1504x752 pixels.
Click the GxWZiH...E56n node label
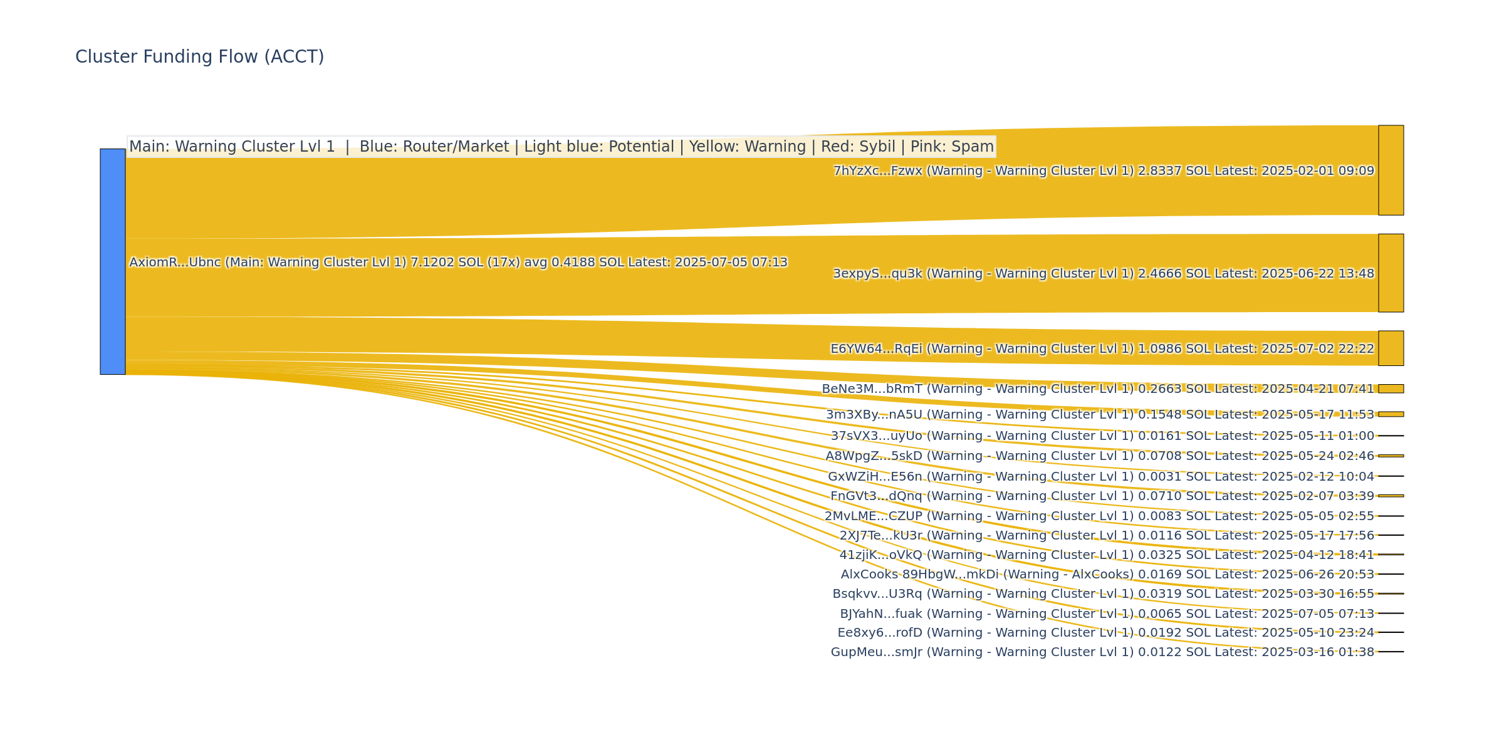(1100, 476)
